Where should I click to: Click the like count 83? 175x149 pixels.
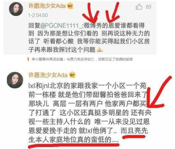tap(148, 7)
